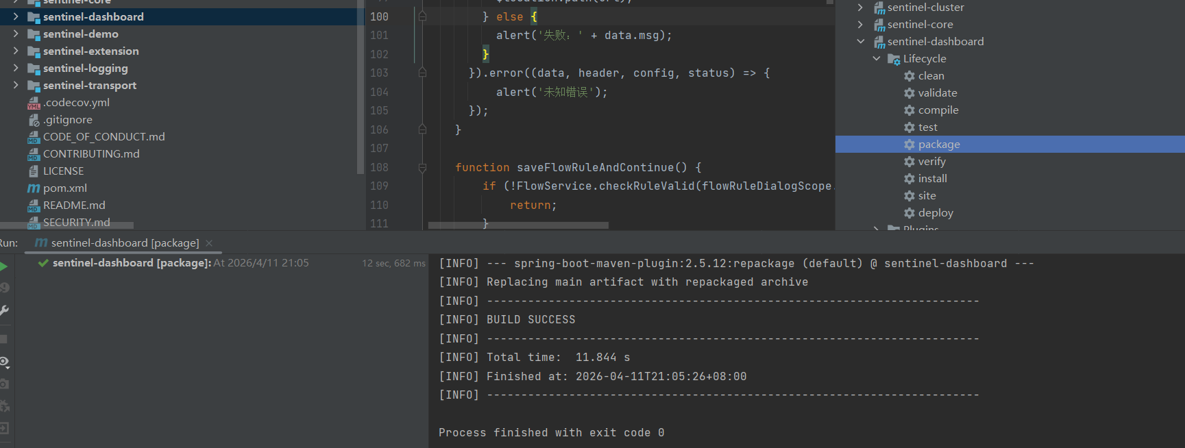Screen dimensions: 1185x448
Task: Select the package lifecycle phase
Action: coord(1010,145)
